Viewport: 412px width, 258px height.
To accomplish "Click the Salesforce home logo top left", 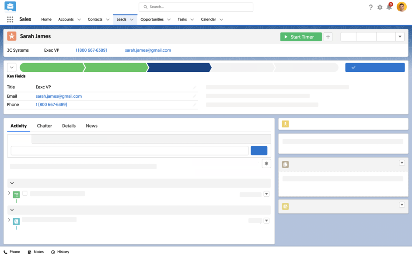I will pos(9,7).
